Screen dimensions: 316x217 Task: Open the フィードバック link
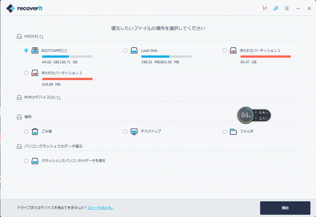coord(101,207)
